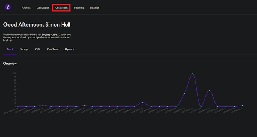Click the first February 28 data point
257x137 pixels.
pos(18,106)
